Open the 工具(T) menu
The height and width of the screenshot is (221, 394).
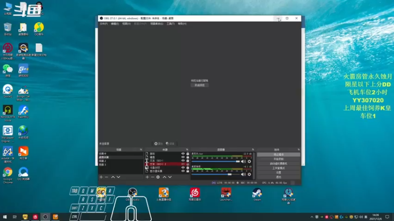[170, 24]
